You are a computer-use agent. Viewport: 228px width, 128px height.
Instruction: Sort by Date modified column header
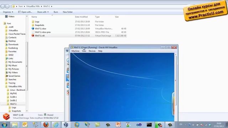pyautogui.click(x=81, y=17)
